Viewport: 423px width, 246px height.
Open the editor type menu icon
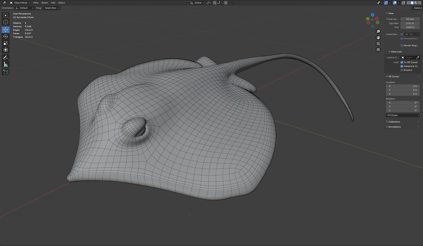point(5,3)
